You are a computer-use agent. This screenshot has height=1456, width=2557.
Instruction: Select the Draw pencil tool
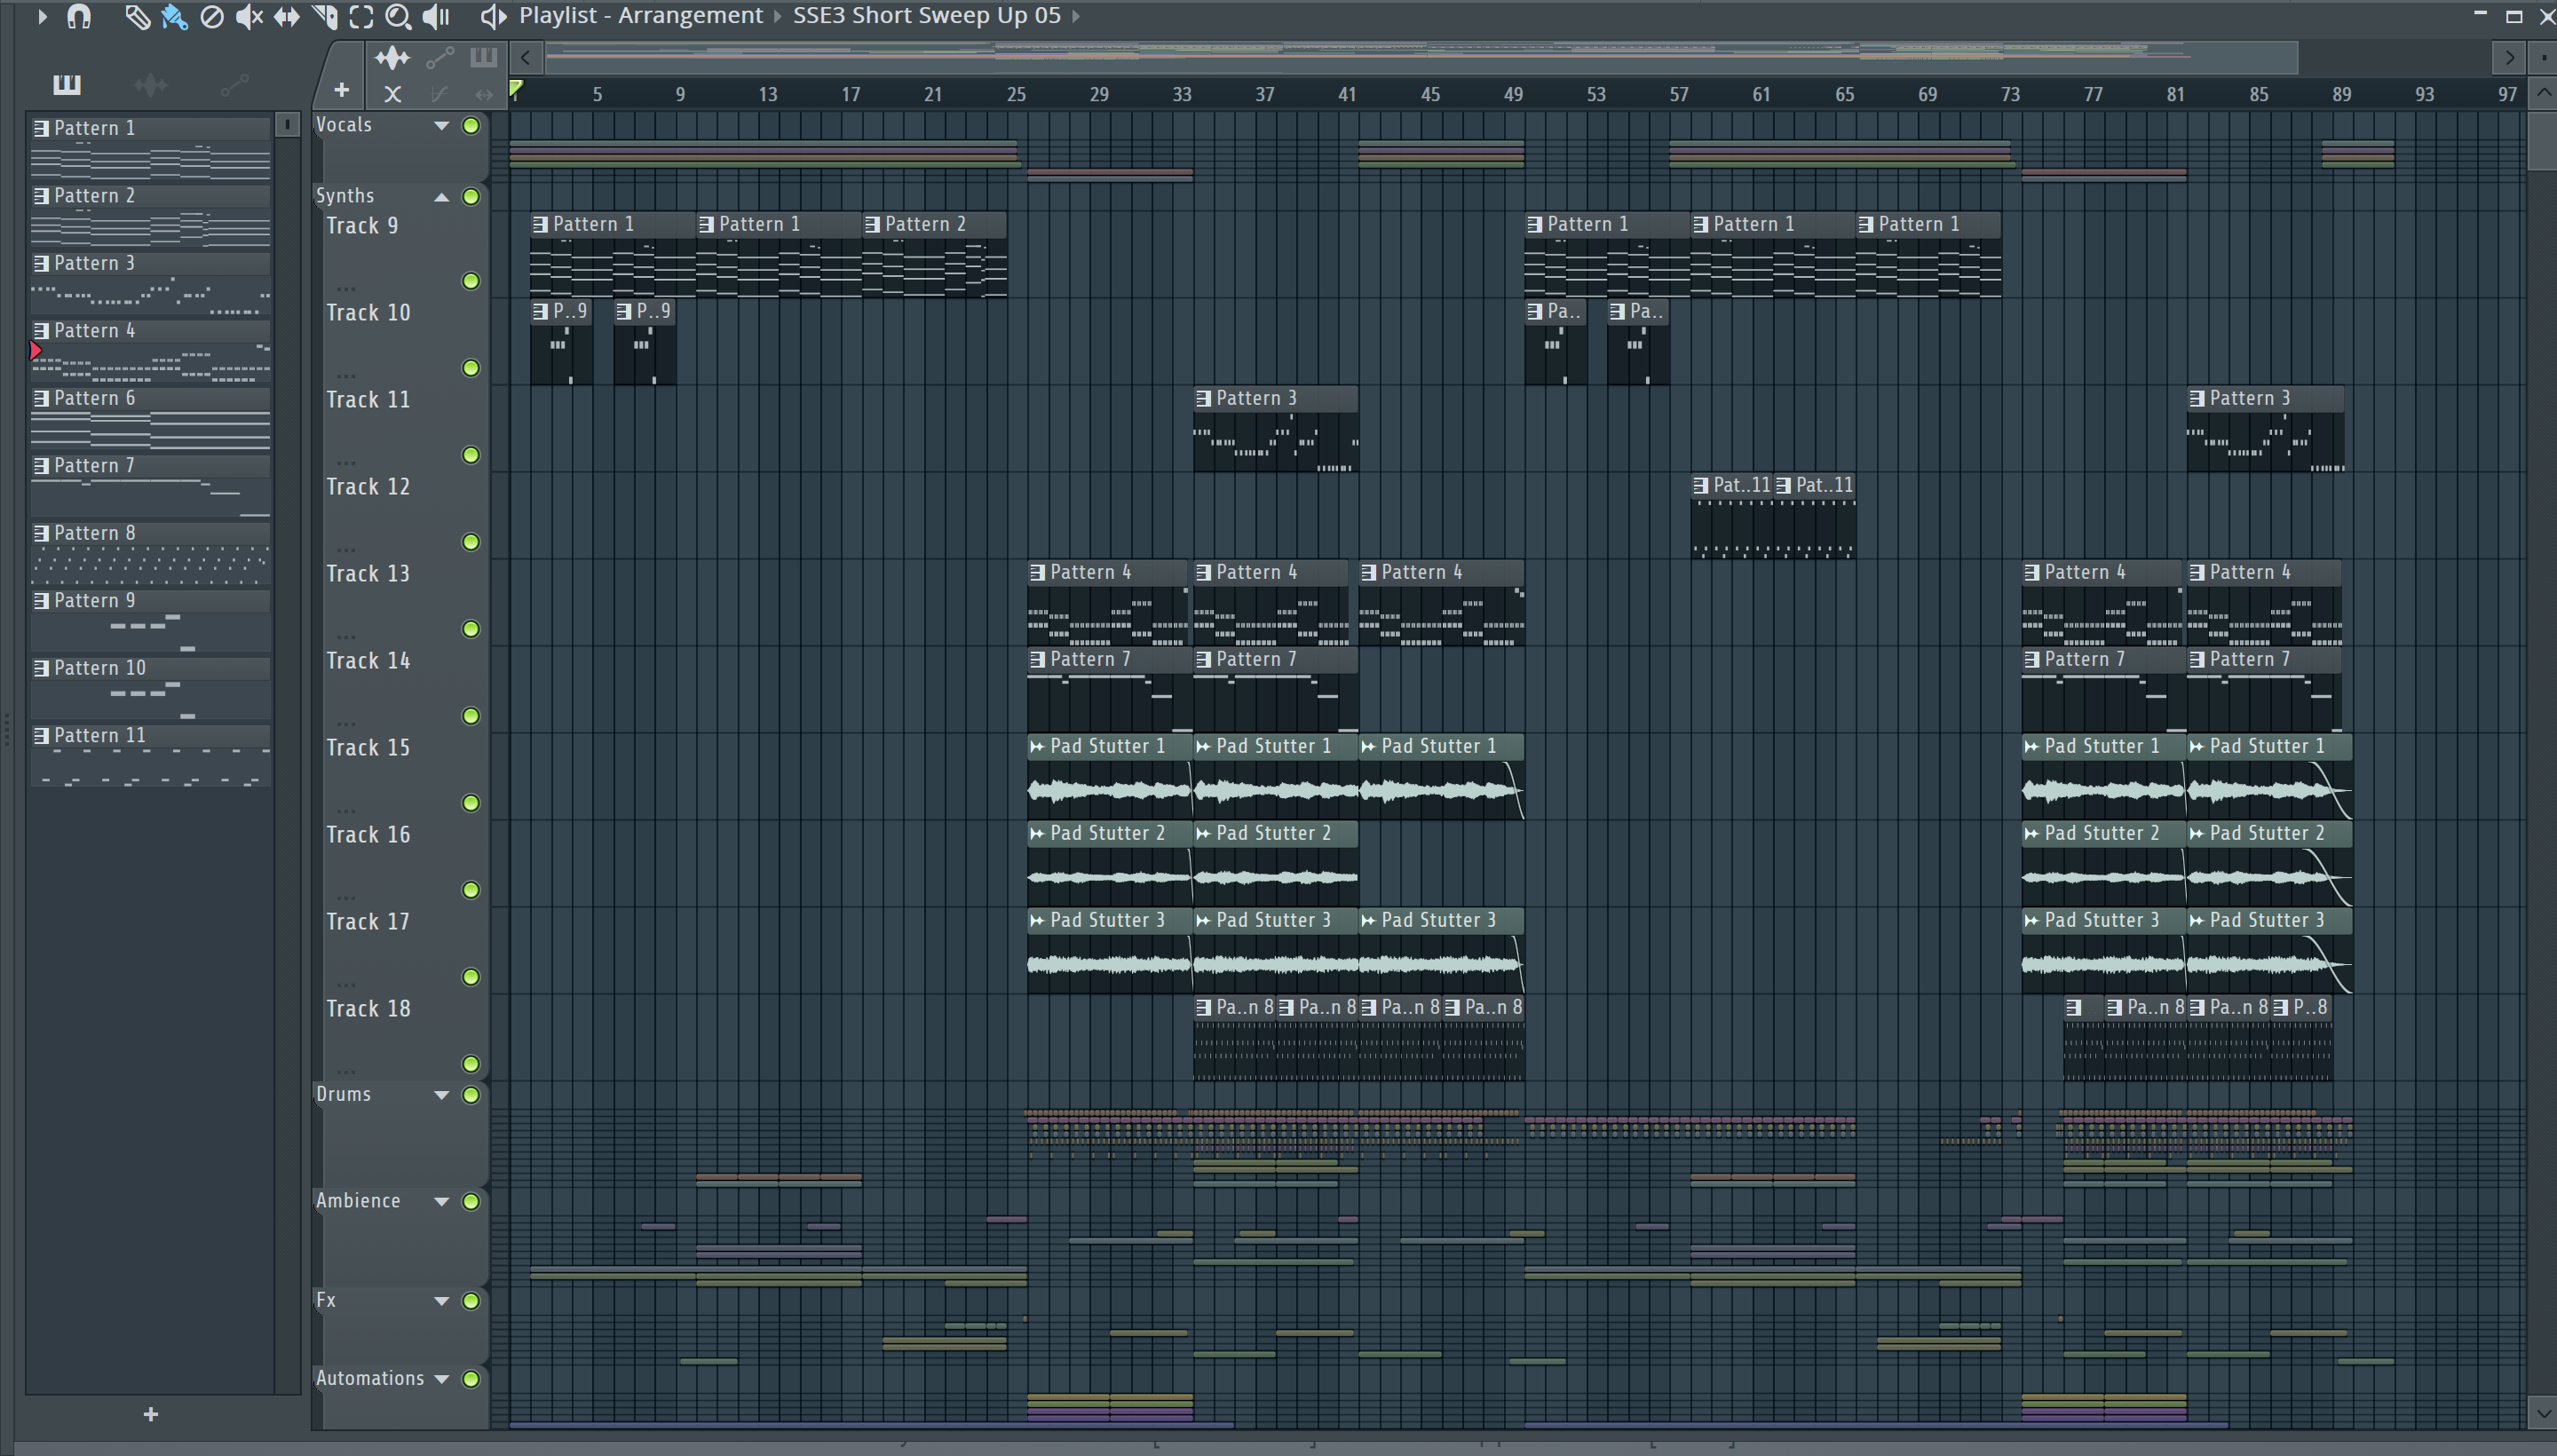click(x=136, y=16)
